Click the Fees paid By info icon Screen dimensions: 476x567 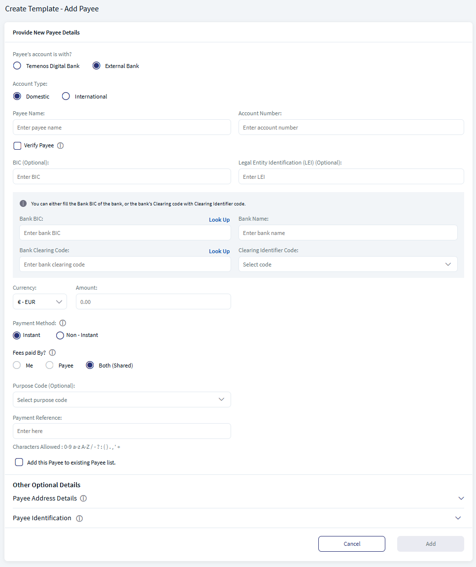coord(52,353)
